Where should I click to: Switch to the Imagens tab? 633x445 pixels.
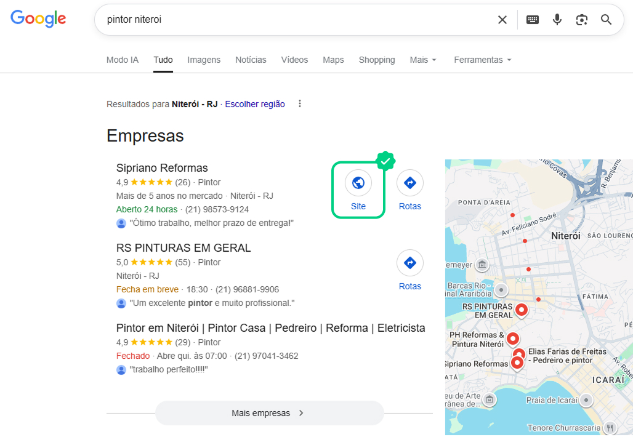click(203, 60)
